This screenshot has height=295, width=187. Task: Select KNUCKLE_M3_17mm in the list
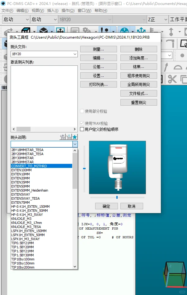41,222
